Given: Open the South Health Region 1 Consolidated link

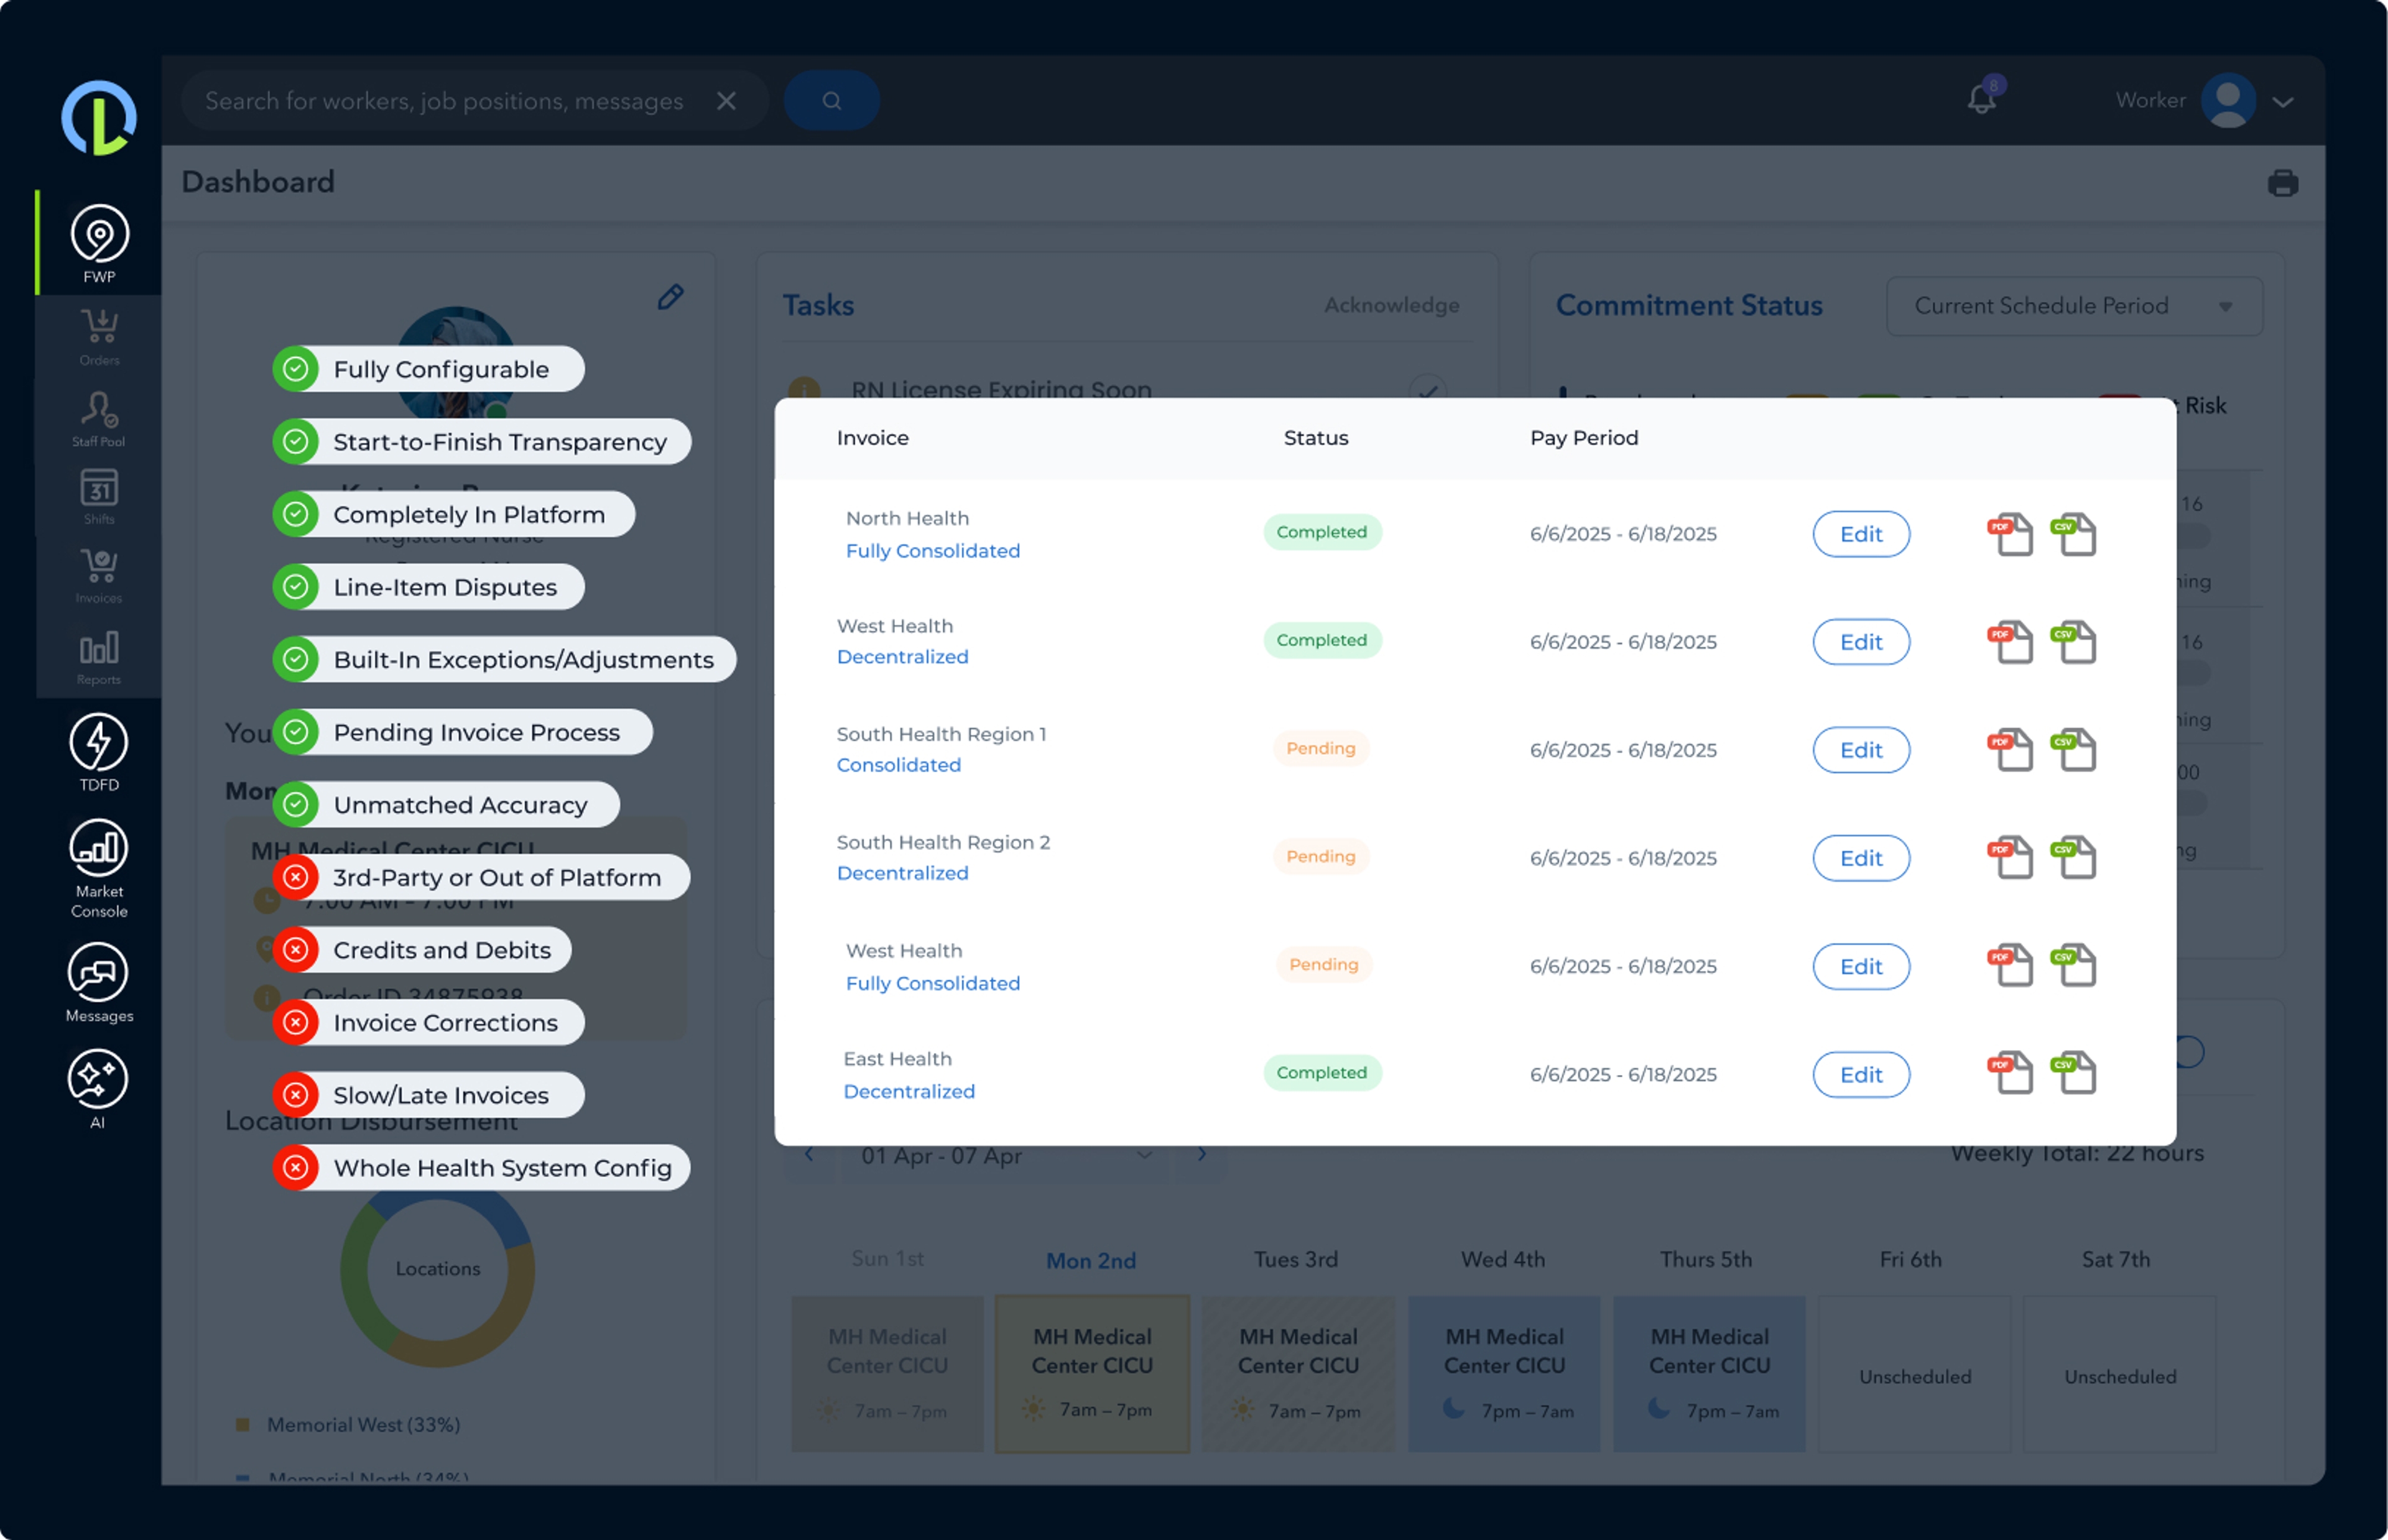Looking at the screenshot, I should (898, 765).
